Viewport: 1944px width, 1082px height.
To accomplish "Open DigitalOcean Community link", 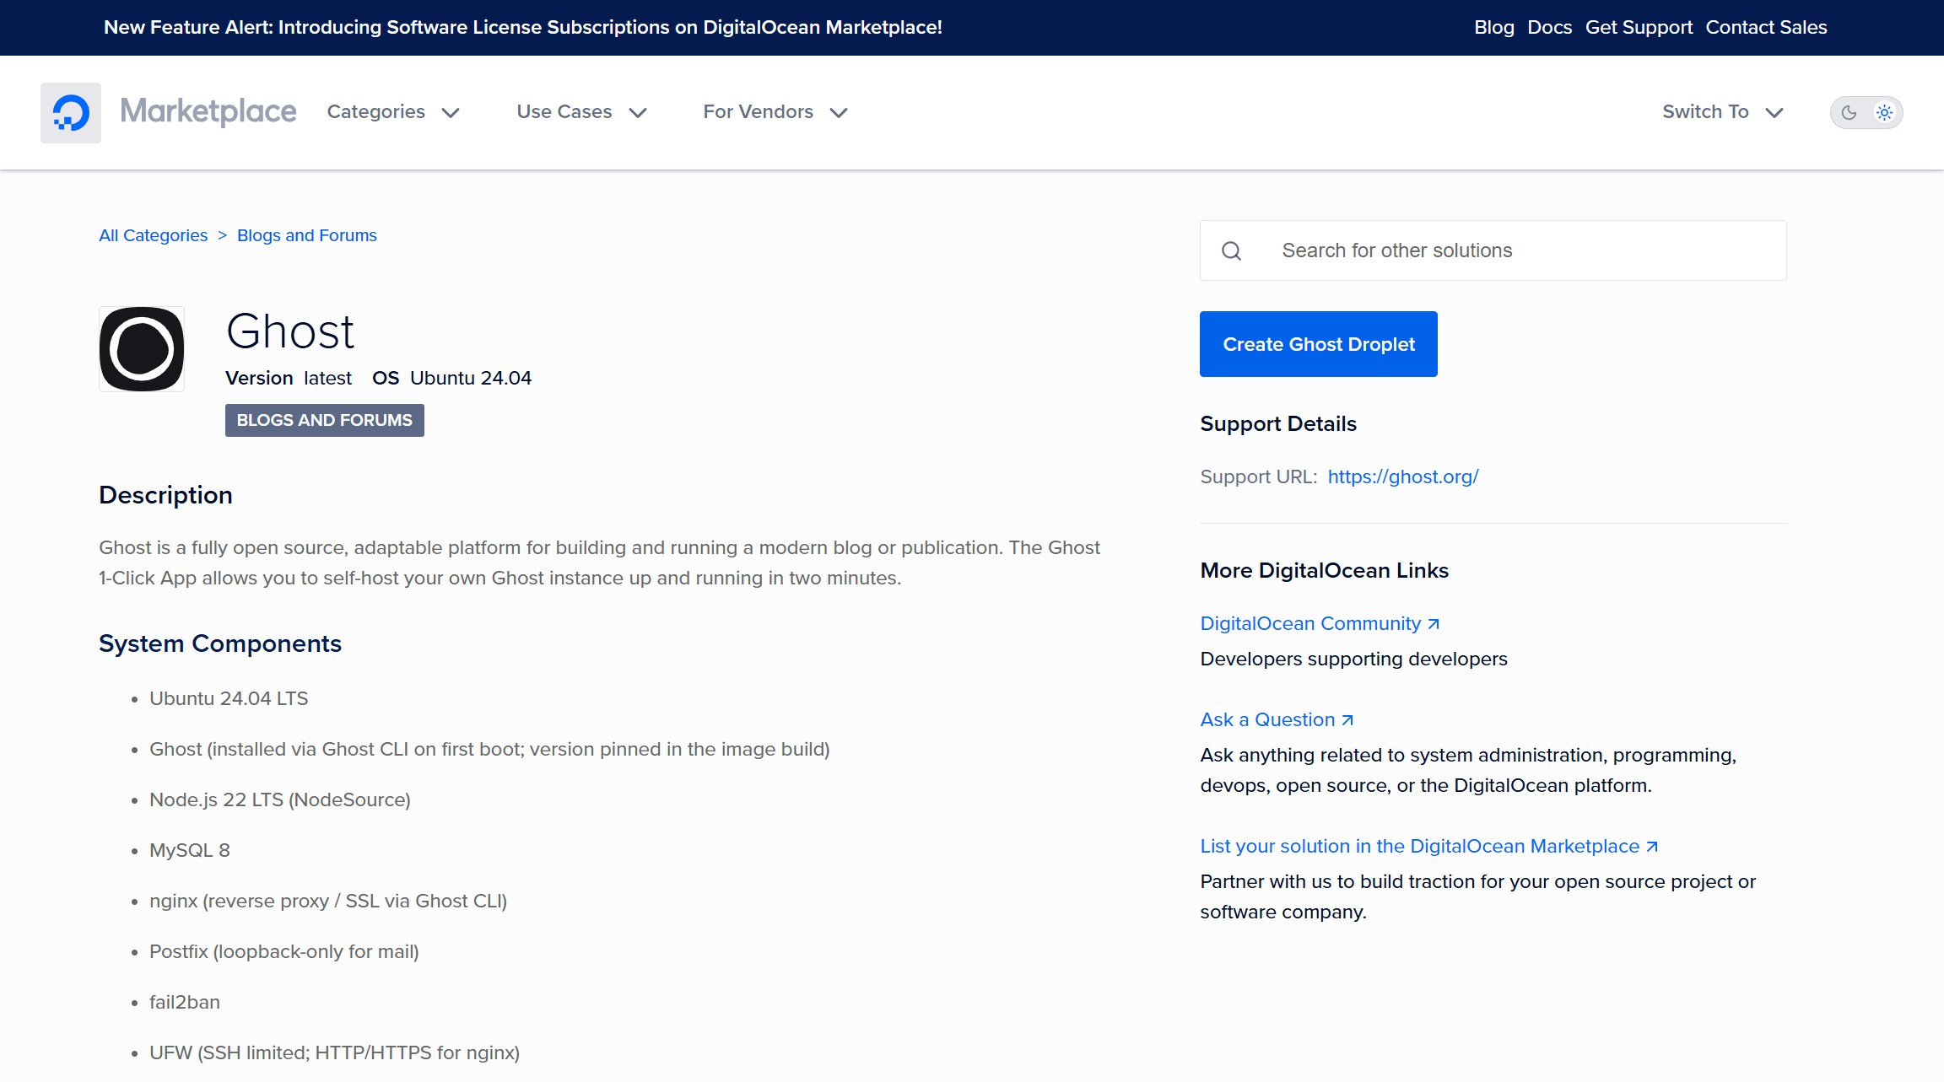I will tap(1320, 623).
